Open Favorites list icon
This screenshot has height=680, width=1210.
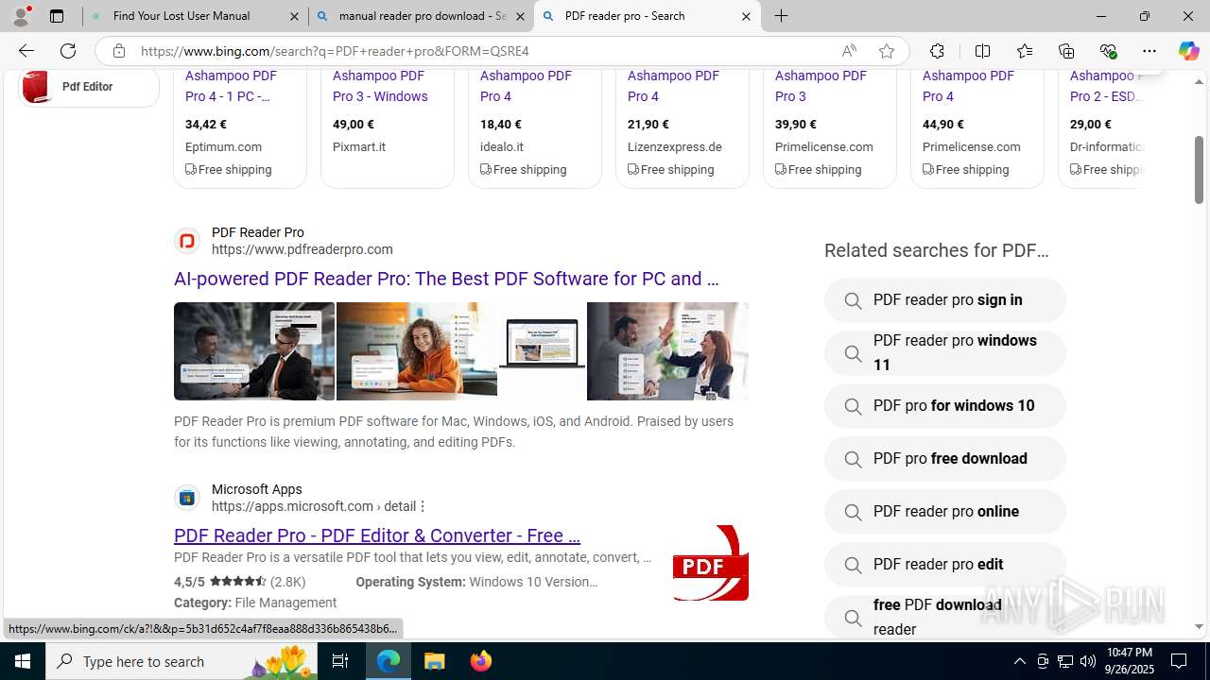[1024, 51]
